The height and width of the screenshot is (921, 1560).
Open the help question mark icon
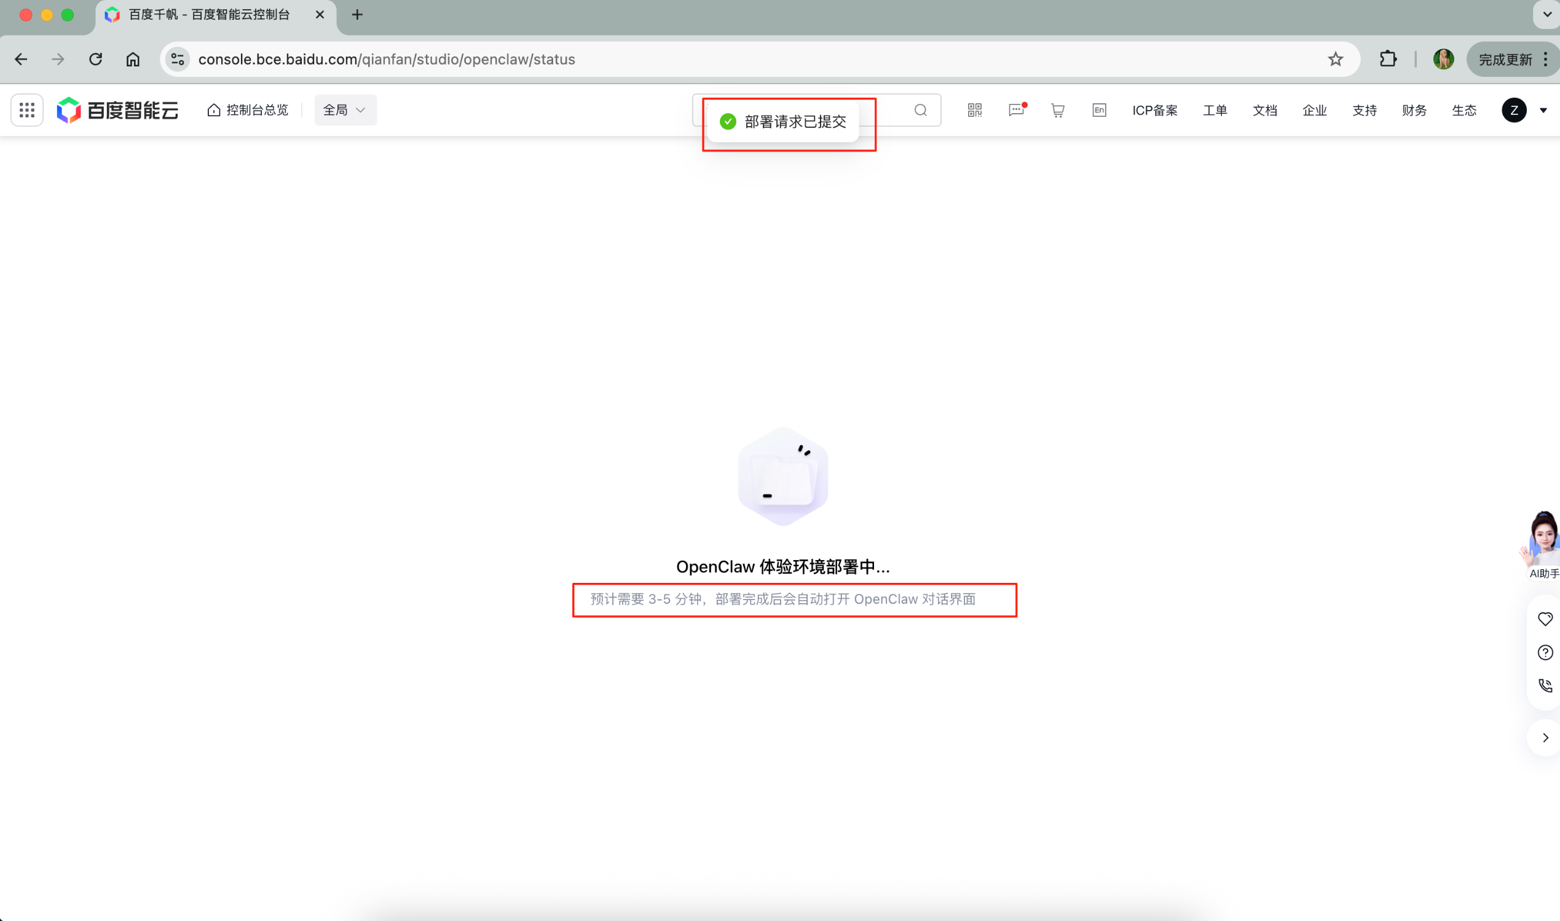pos(1545,652)
